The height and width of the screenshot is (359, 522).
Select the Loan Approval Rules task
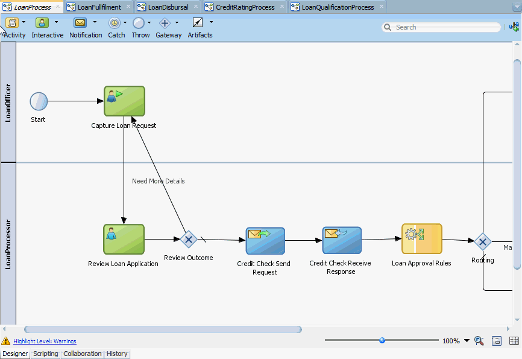(x=422, y=239)
